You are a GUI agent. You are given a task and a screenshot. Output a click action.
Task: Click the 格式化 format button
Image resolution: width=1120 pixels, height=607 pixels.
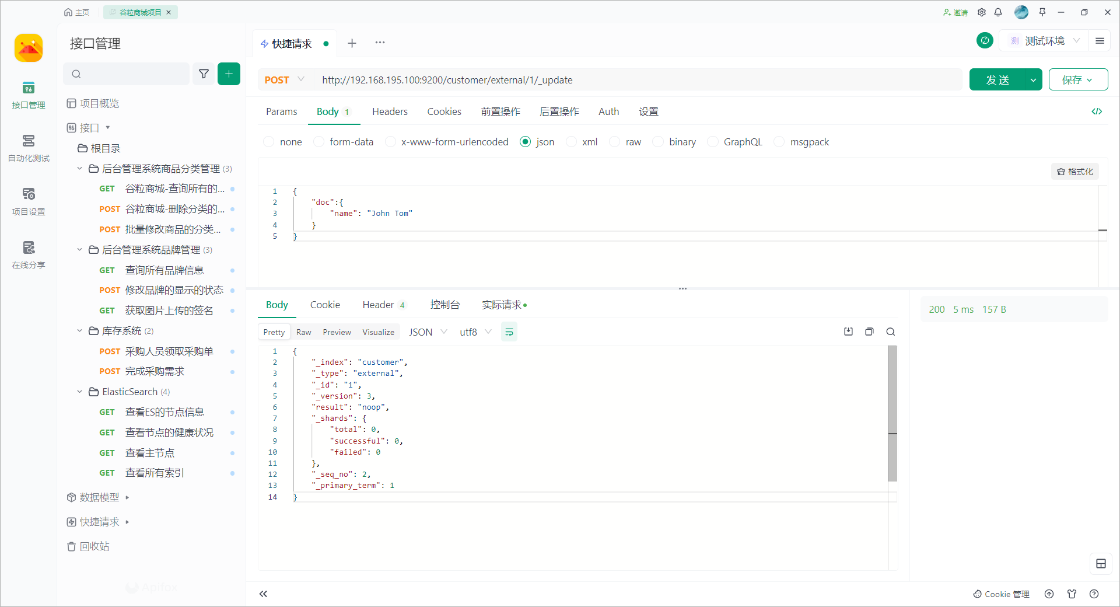pos(1074,172)
